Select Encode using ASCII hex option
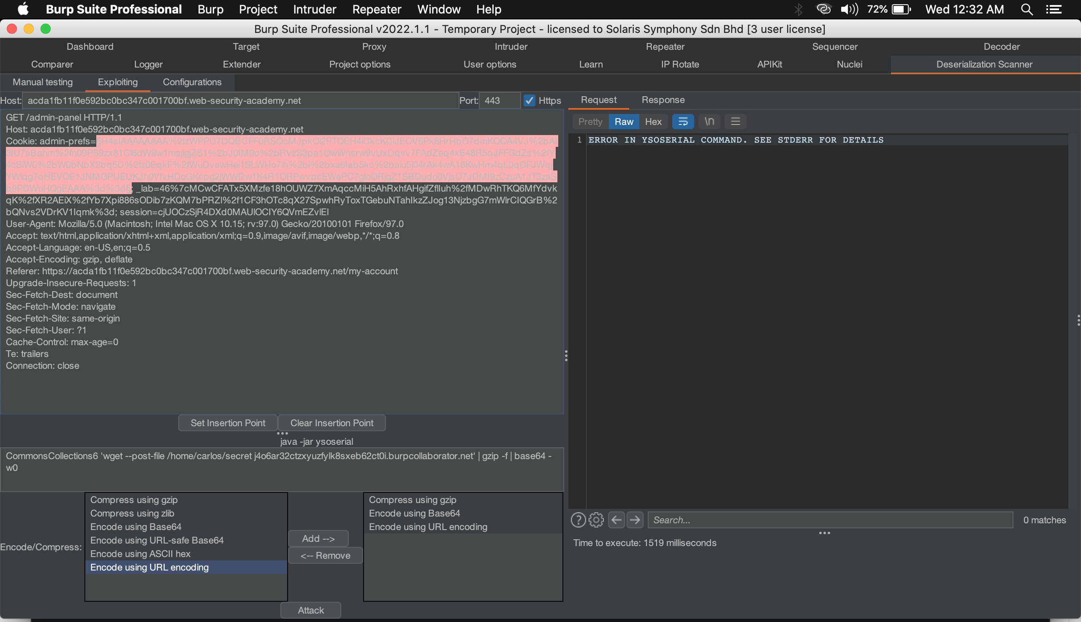The image size is (1081, 622). (186, 554)
